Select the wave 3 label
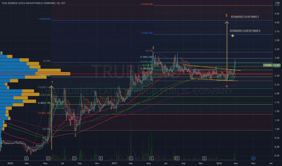282x166 pixels. coord(153,48)
